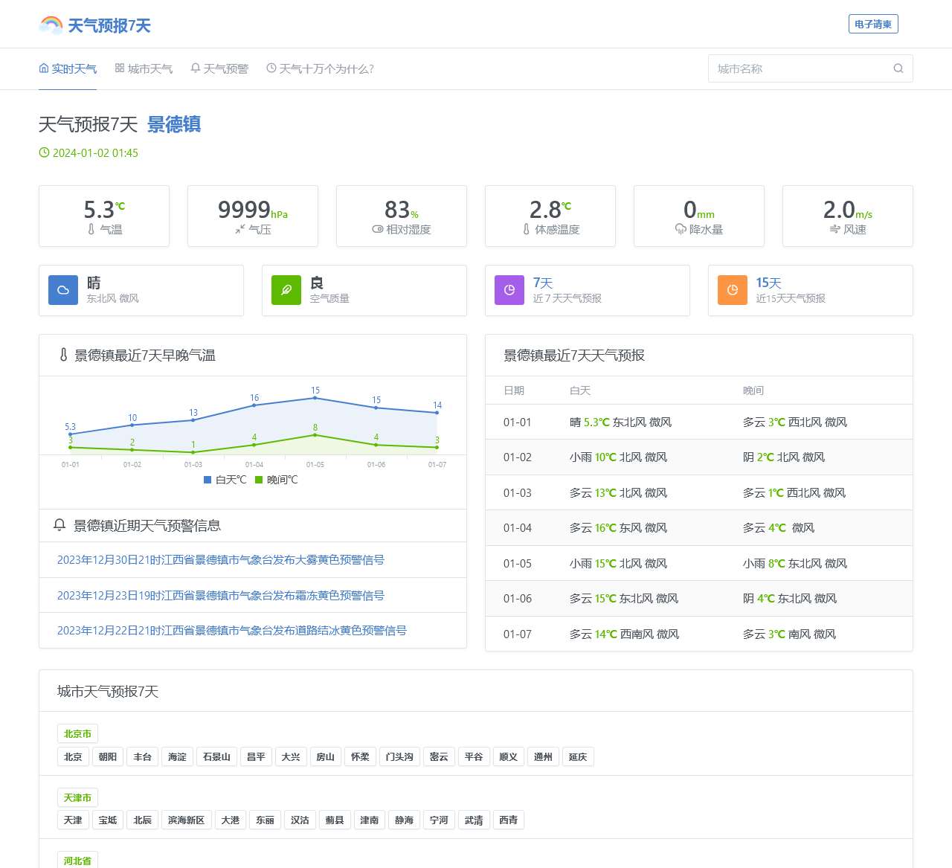This screenshot has width=952, height=868.
Task: Open the 朝阳 city tag
Action: 108,756
